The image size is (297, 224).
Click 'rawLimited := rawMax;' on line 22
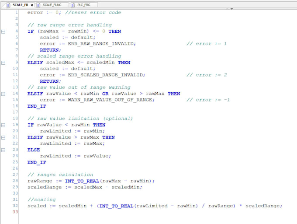click(x=72, y=143)
